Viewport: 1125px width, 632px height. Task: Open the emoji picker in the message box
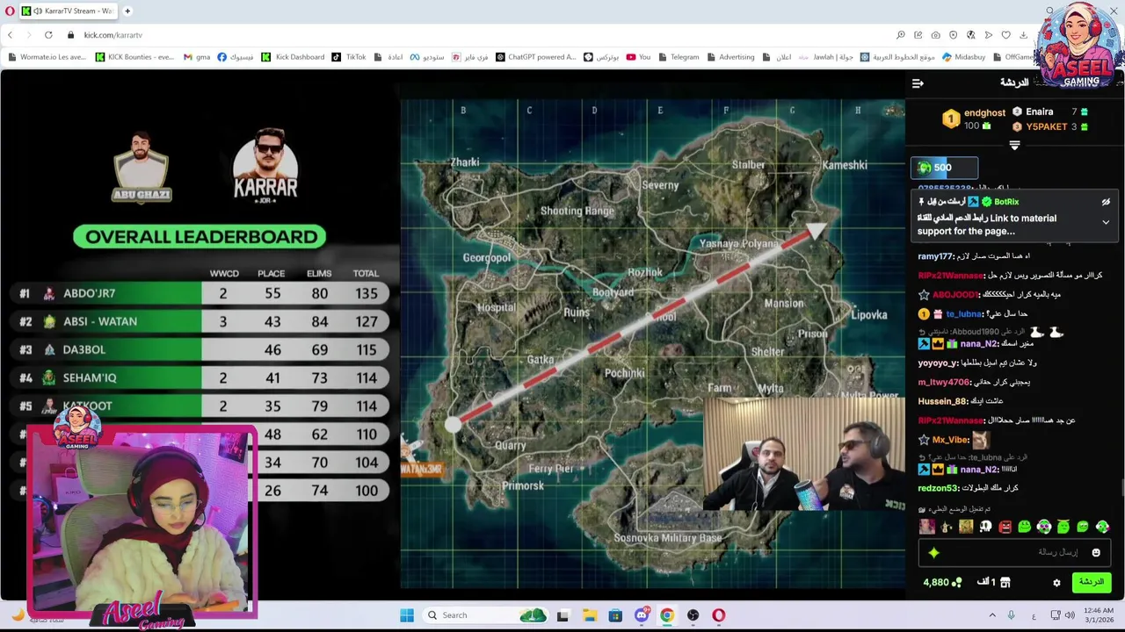pyautogui.click(x=1096, y=552)
